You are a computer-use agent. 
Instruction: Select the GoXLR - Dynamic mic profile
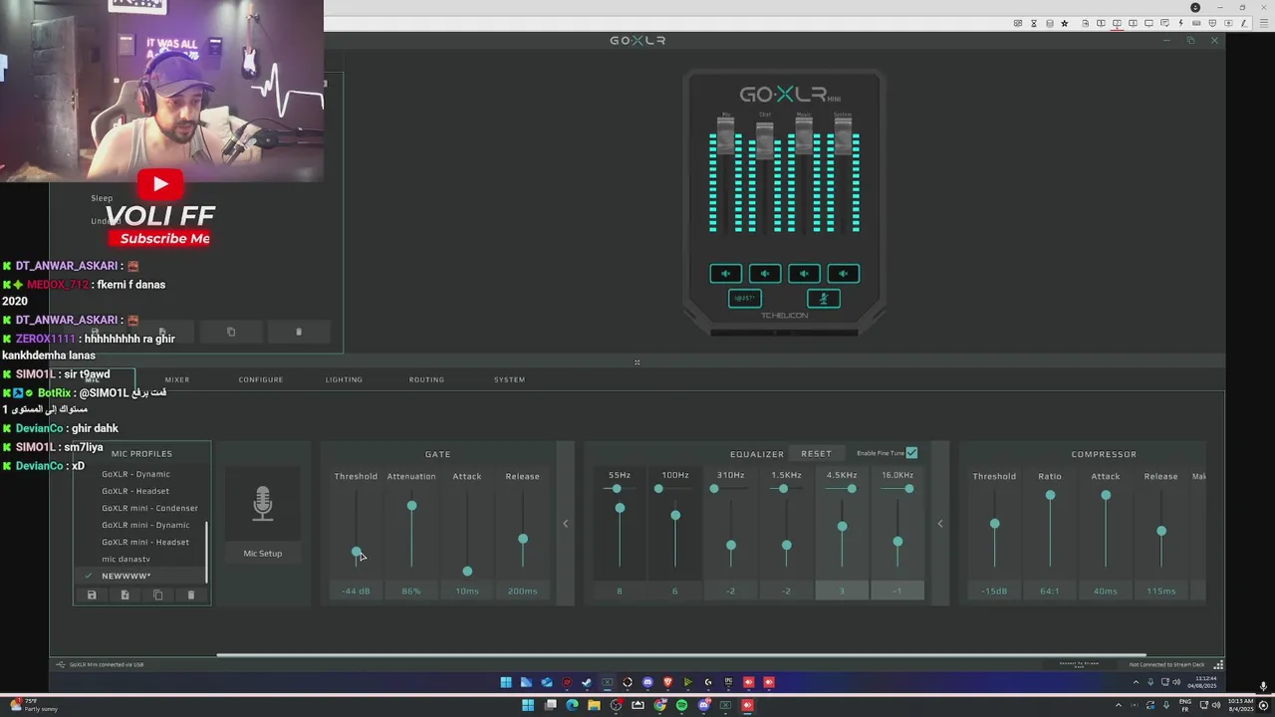(135, 474)
